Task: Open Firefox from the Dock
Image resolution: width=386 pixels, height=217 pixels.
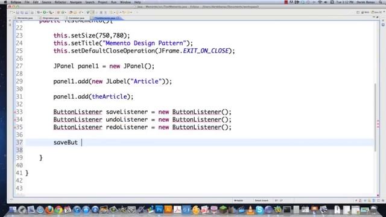Action: pyautogui.click(x=49, y=210)
